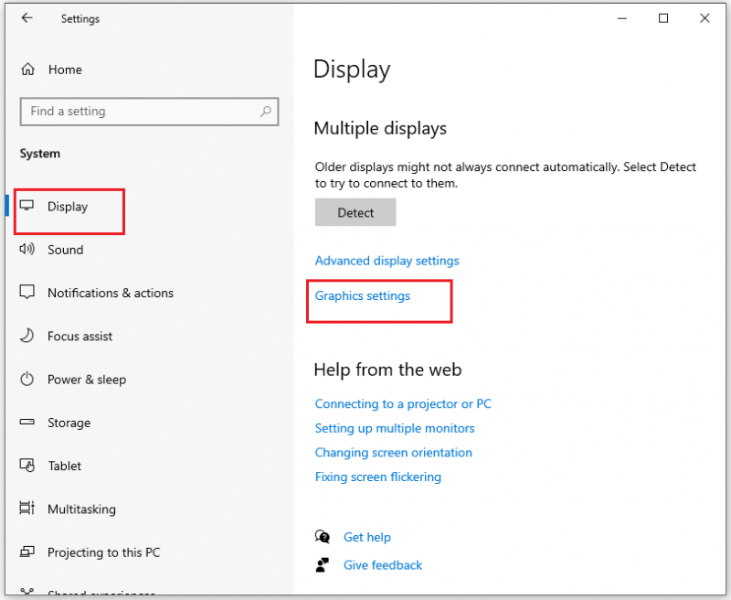
Task: Click the Power & sleep icon
Action: (27, 379)
